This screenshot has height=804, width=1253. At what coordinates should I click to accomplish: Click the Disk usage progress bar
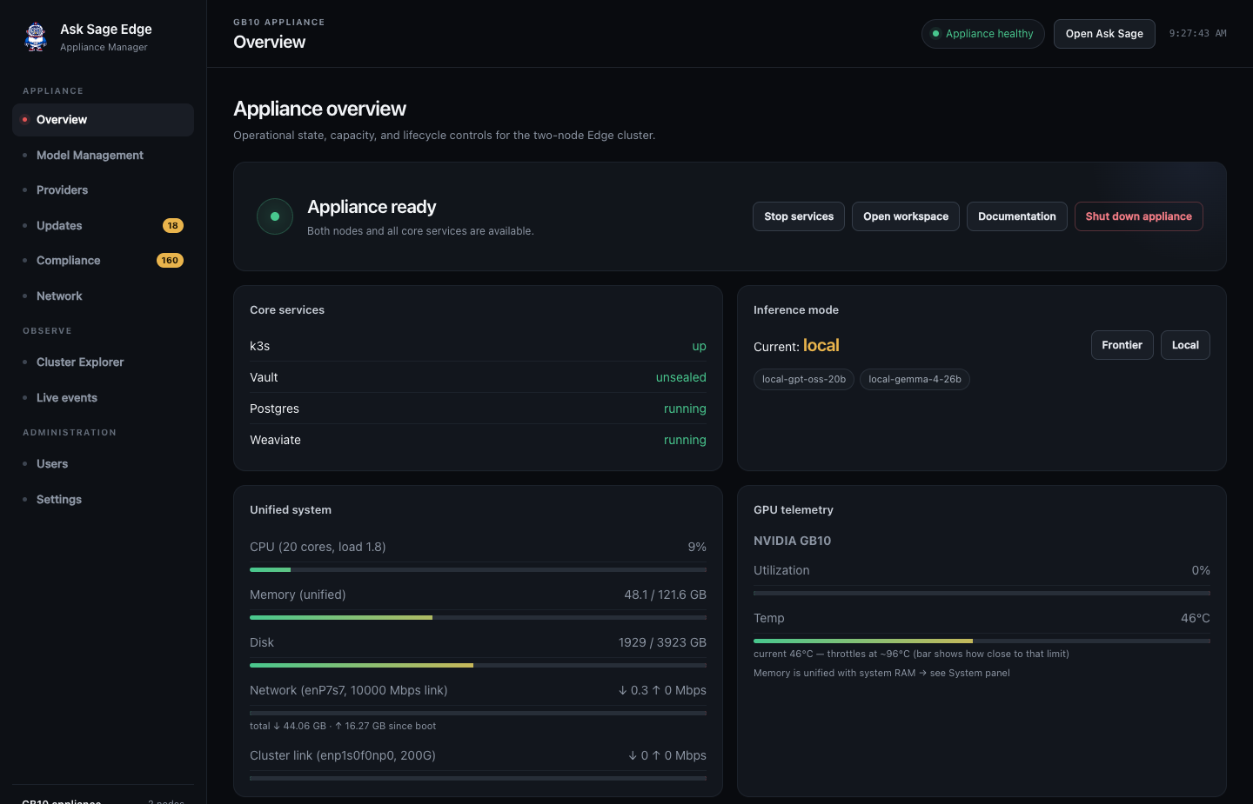click(478, 666)
